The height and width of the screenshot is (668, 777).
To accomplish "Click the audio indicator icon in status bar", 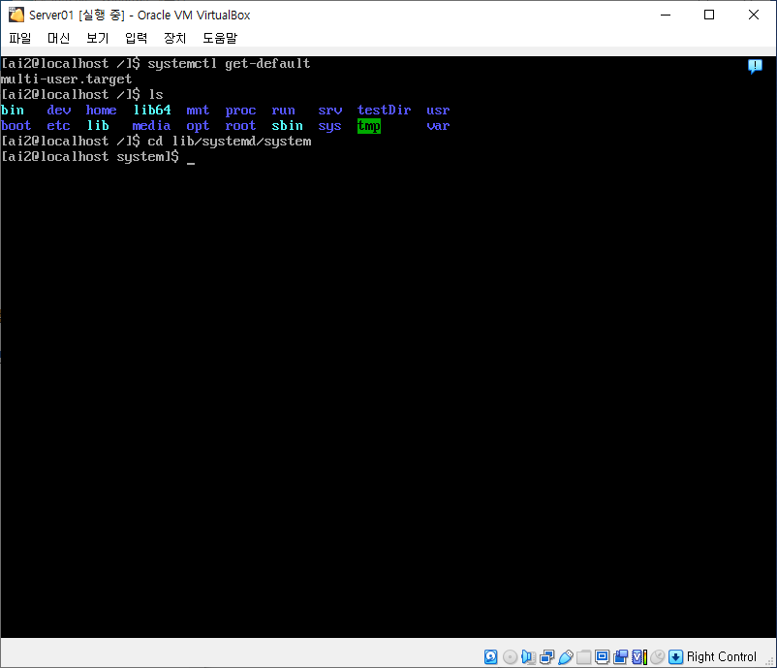I will (528, 656).
